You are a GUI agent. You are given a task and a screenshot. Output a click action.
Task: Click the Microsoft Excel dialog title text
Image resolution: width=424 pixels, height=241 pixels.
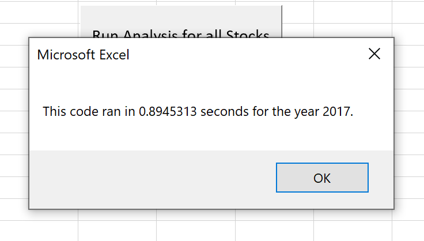tap(84, 55)
